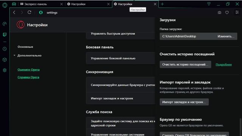The image size is (242, 136).
Task: Open GX Corner gamepad icon
Action: (x=14, y=4)
